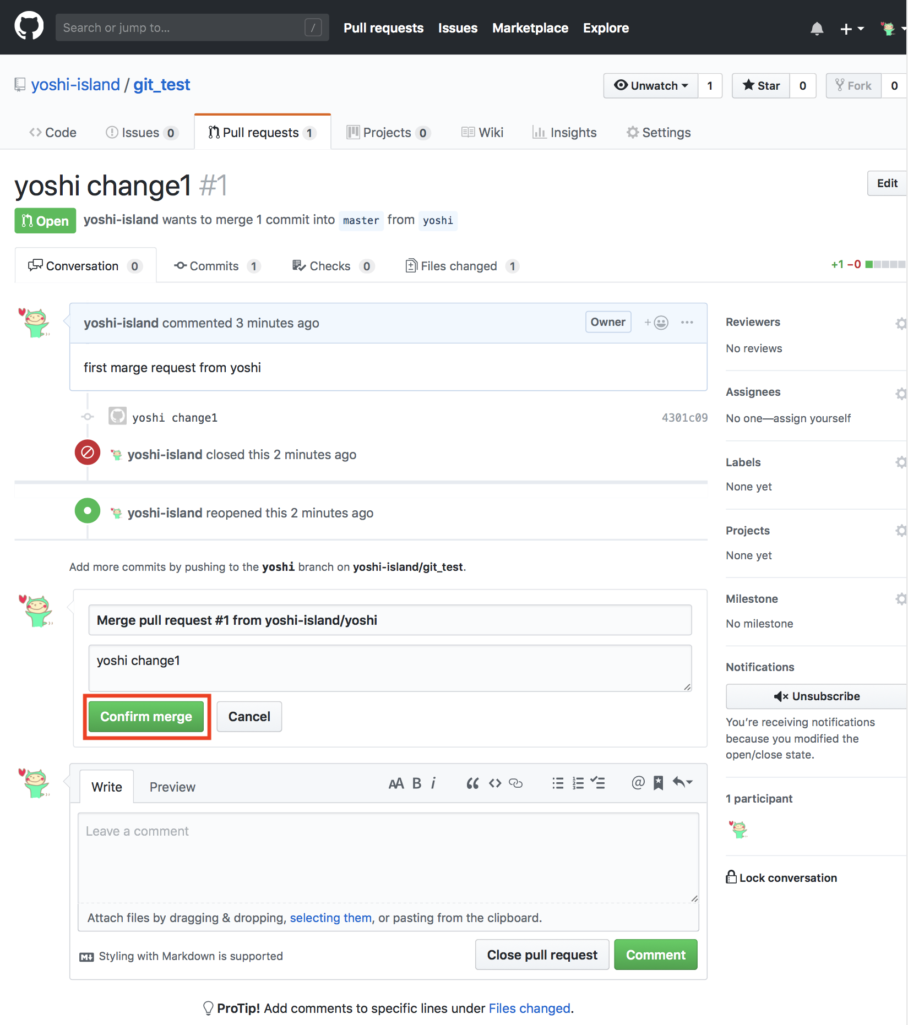Click the yoshi branch label
This screenshot has height=1025, width=908.
[438, 220]
